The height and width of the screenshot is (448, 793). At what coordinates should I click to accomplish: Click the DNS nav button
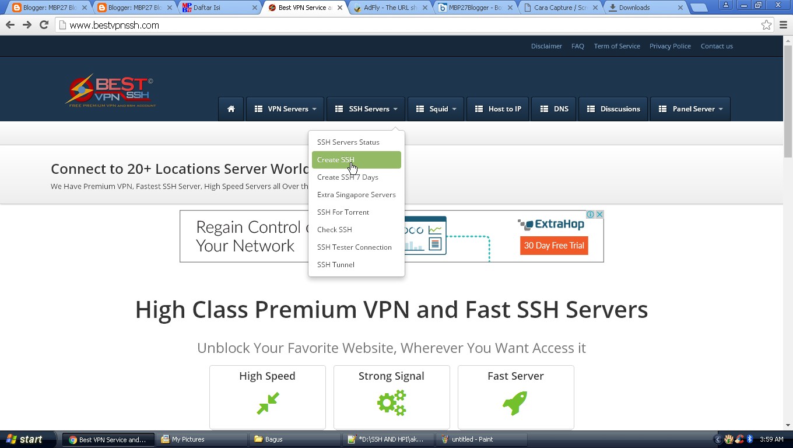[553, 109]
